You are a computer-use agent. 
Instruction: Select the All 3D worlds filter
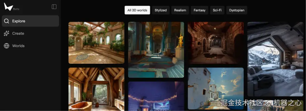[137, 10]
